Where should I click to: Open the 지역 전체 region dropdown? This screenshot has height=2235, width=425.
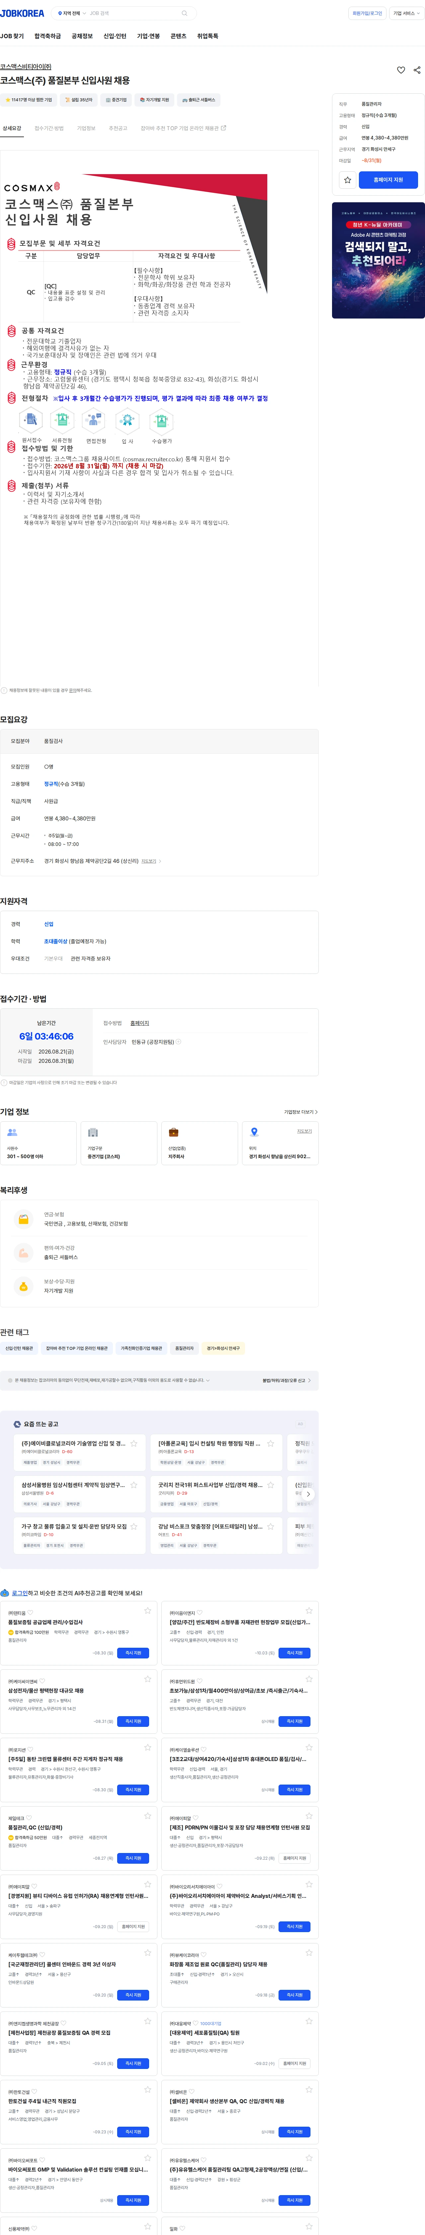pyautogui.click(x=72, y=13)
